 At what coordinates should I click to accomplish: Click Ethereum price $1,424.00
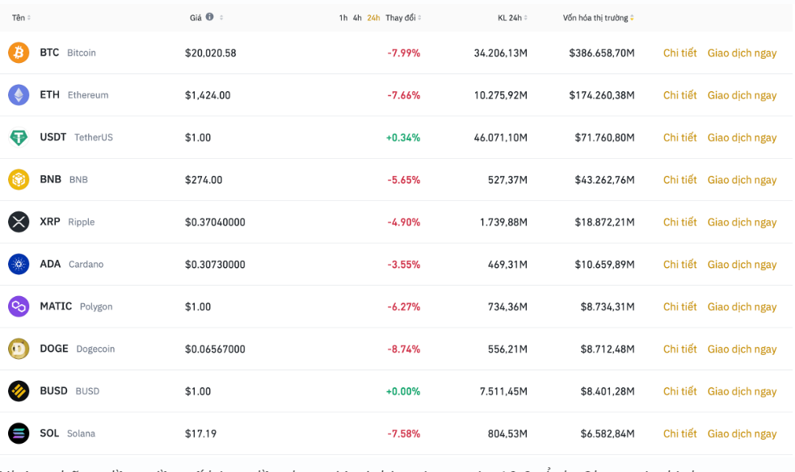coord(208,95)
